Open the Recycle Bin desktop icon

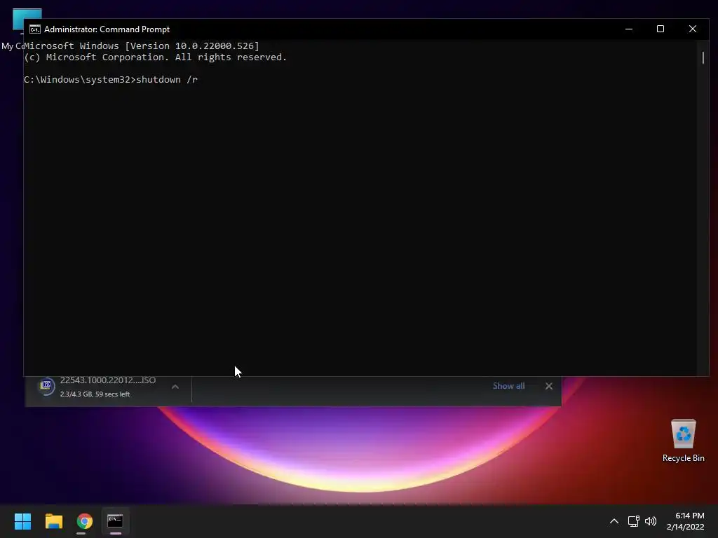coord(683,441)
